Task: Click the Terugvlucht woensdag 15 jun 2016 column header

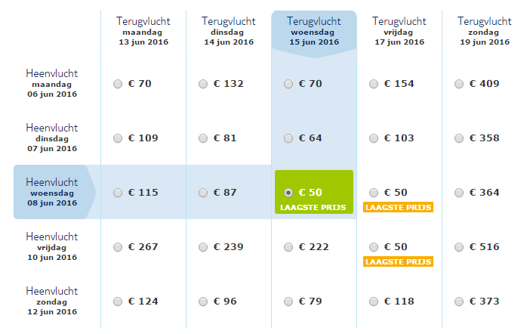Action: click(314, 32)
